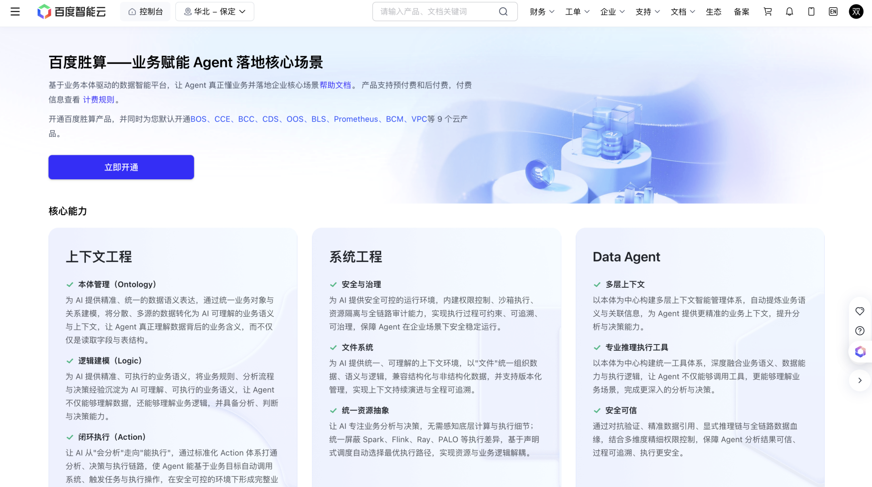Open the BCM product link

[395, 119]
